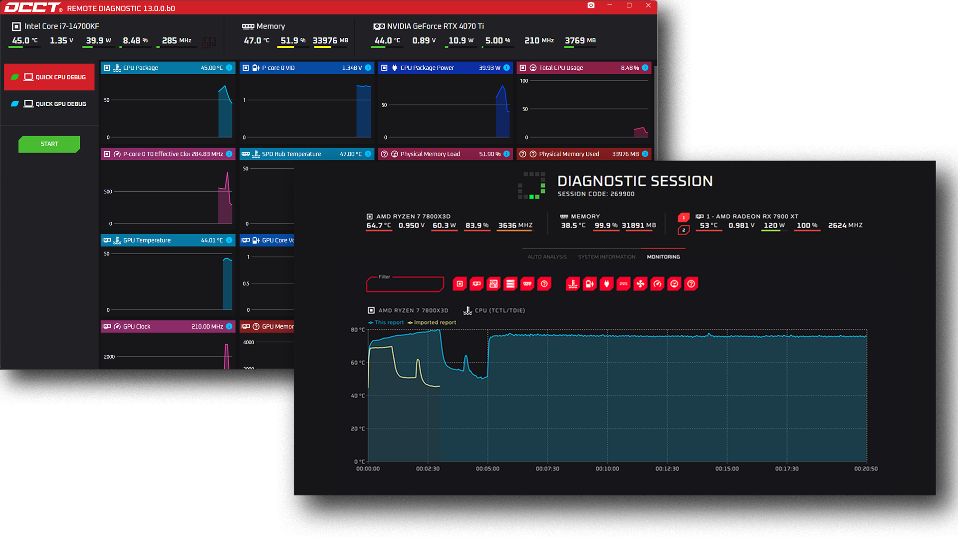
Task: Select Quick GPU Debug in sidebar
Action: coord(49,104)
